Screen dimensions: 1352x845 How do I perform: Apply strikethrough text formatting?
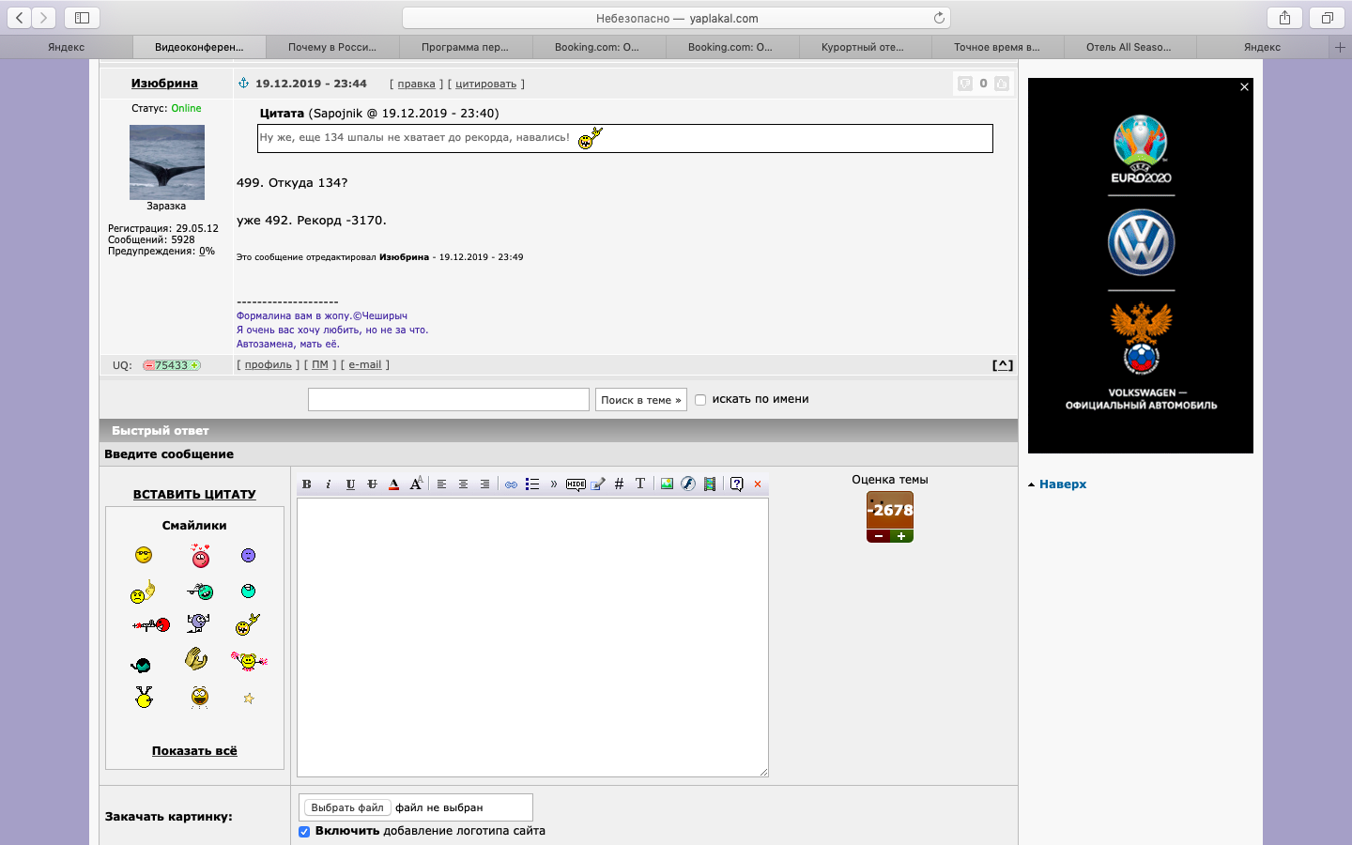[372, 484]
